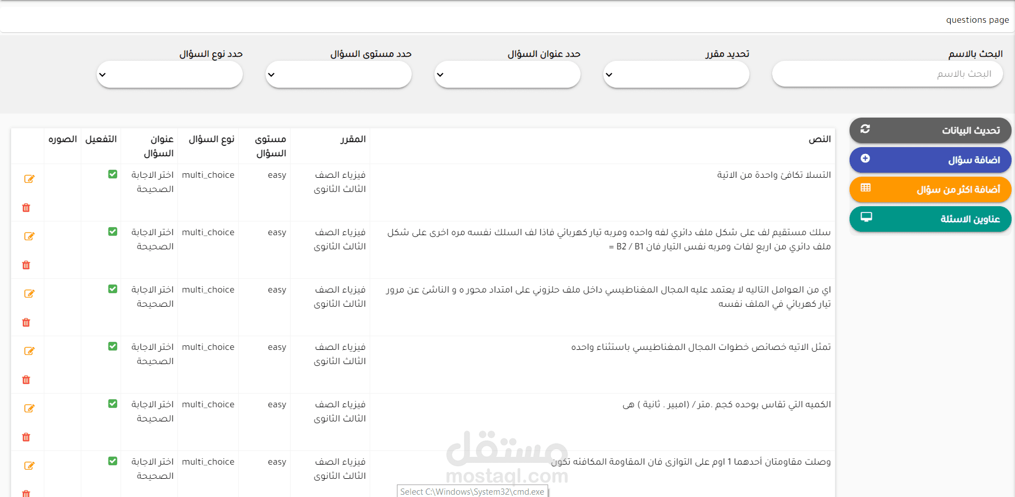Click the table icon in أضافة اكثر من سؤال

click(x=865, y=188)
